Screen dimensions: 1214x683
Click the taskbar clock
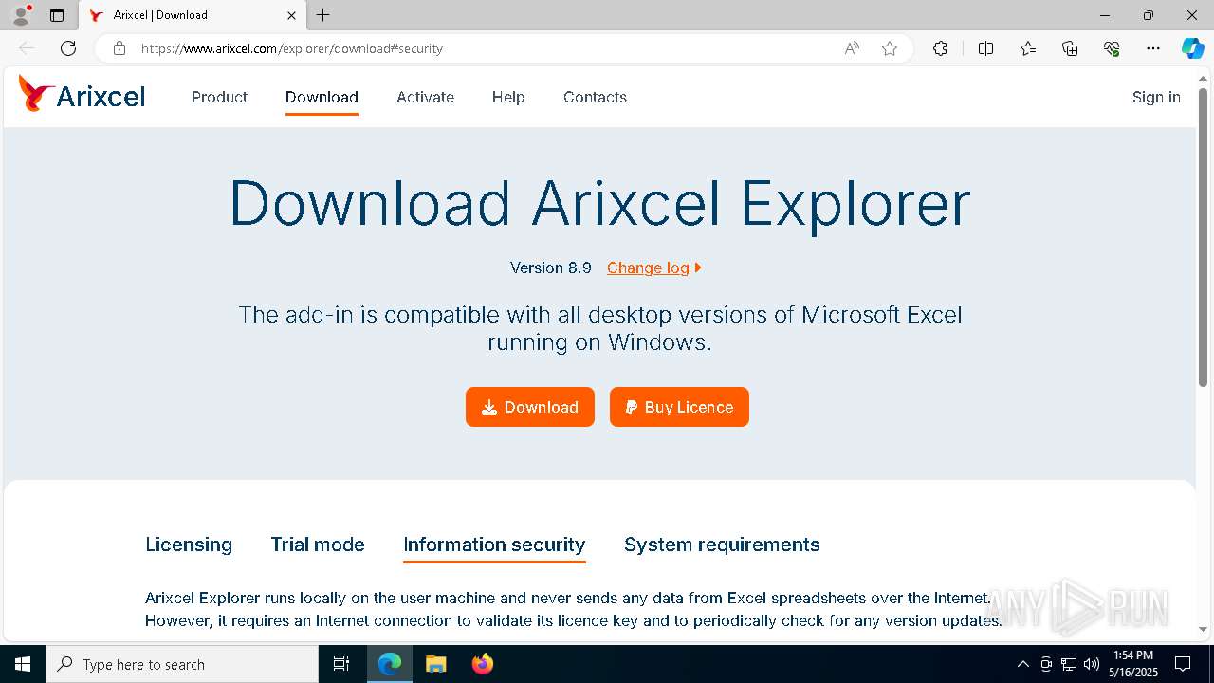point(1133,664)
